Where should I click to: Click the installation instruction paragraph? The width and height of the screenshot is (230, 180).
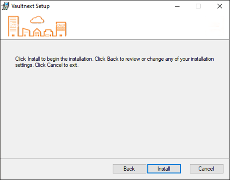(x=115, y=62)
